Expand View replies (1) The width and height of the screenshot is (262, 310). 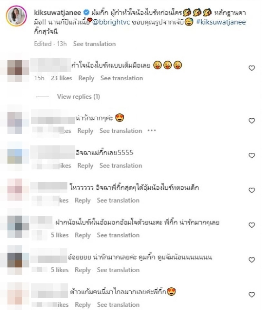point(79,96)
